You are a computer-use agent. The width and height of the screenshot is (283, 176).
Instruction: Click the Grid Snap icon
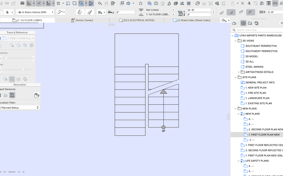[x=58, y=3]
